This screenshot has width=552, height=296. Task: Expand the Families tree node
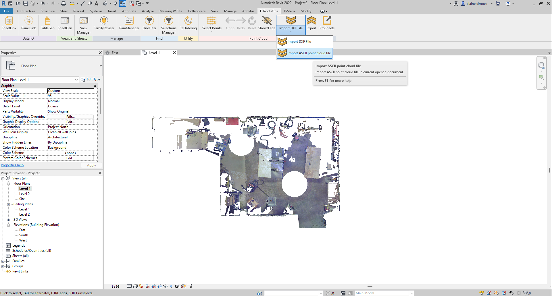[x=3, y=261]
